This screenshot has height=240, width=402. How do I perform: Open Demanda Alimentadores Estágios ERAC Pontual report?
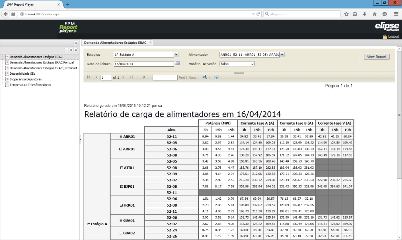tap(41, 62)
